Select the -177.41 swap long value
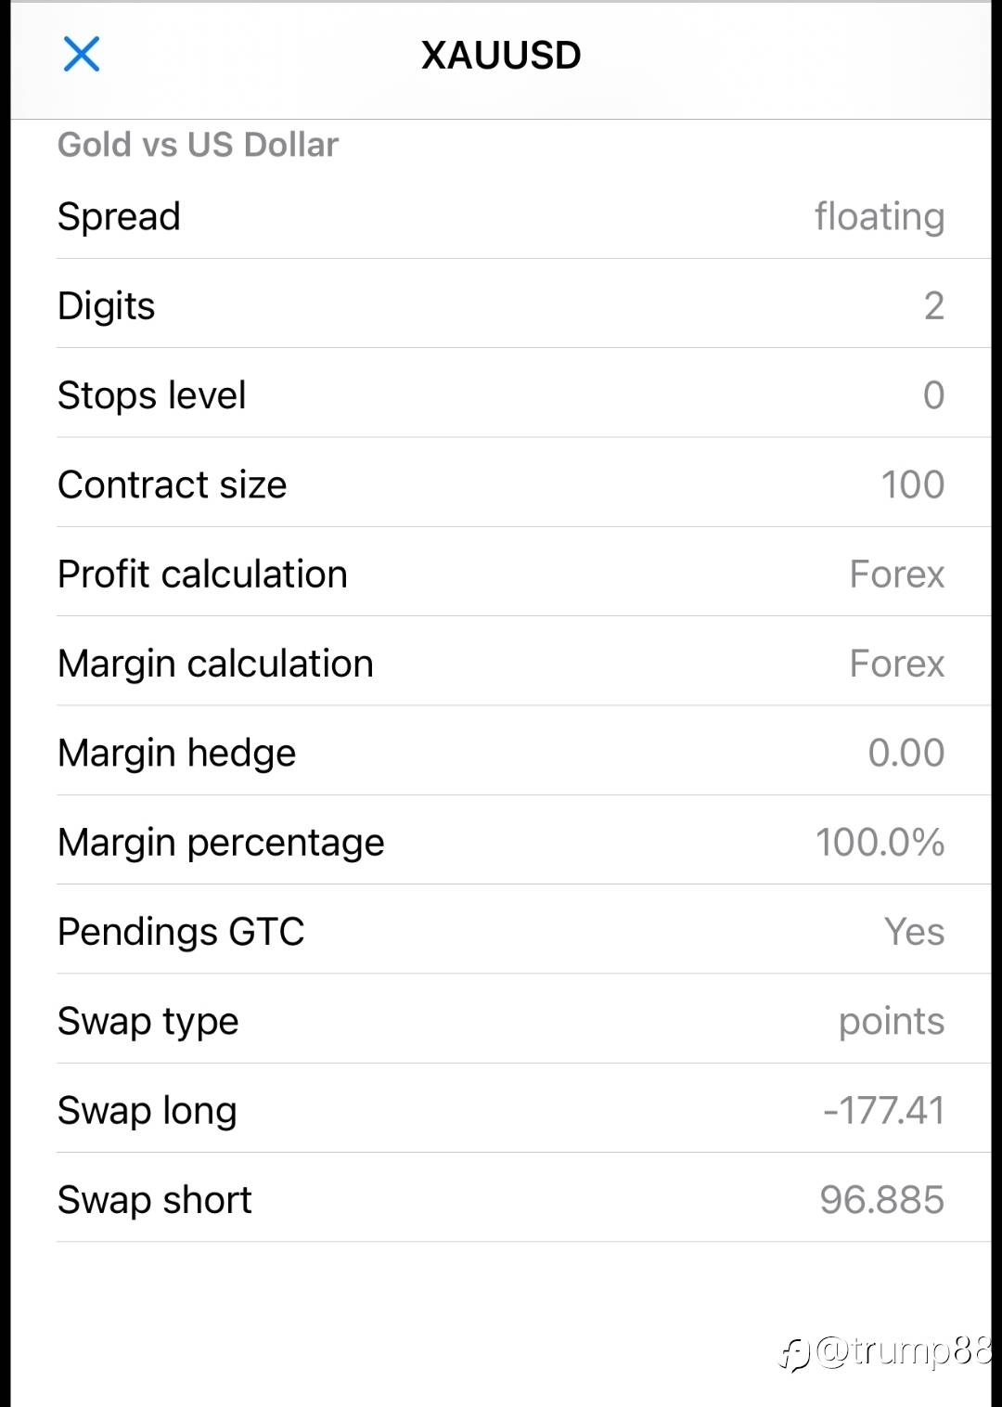 point(883,1110)
